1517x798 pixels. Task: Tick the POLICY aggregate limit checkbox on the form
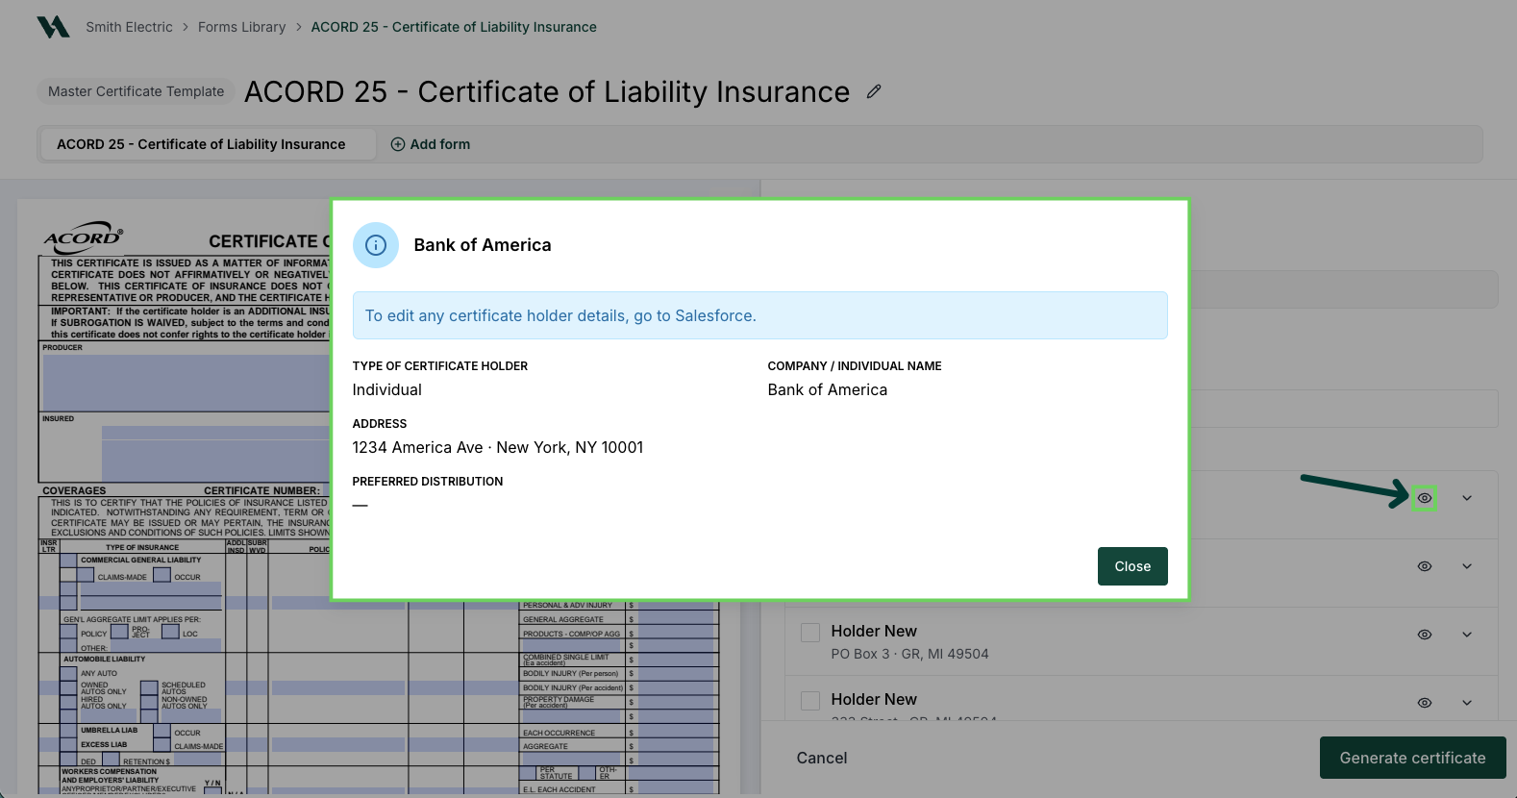click(x=68, y=632)
